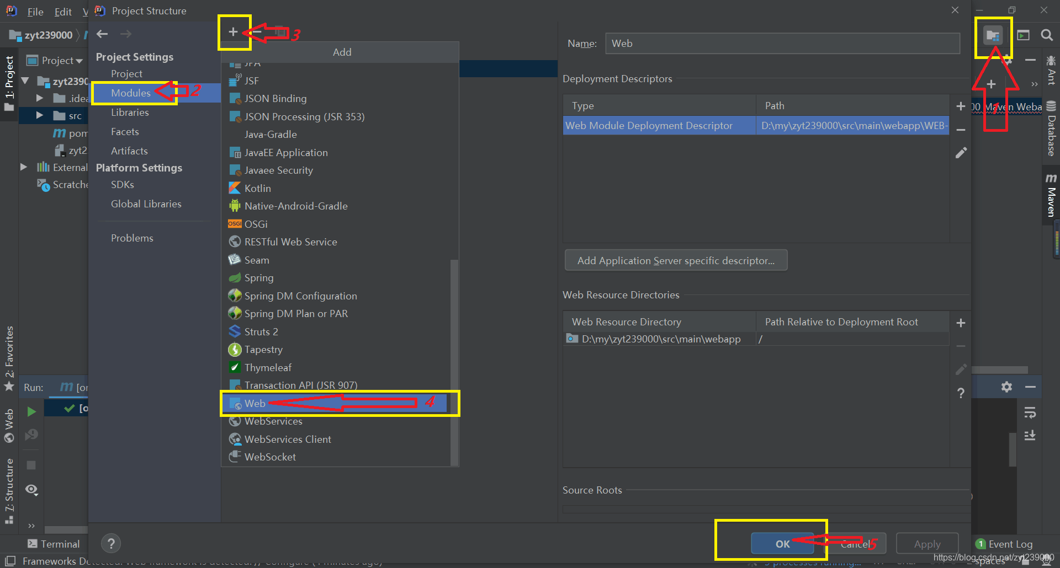1060x568 pixels.
Task: Choose Thymeleaf from Add list
Action: [336, 367]
